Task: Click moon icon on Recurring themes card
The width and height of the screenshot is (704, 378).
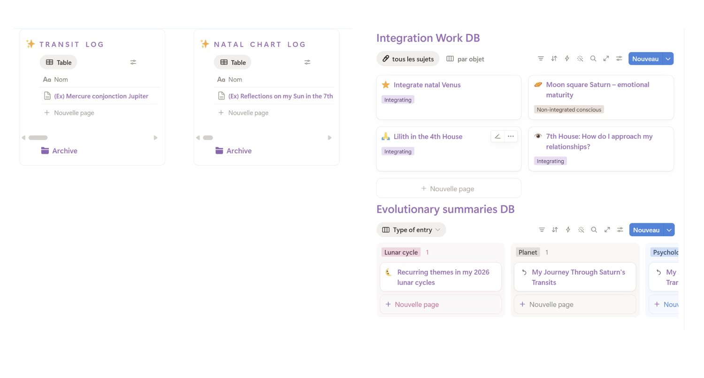Action: pos(389,272)
